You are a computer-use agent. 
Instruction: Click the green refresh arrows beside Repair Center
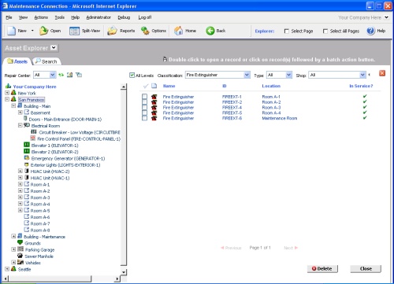(x=61, y=75)
